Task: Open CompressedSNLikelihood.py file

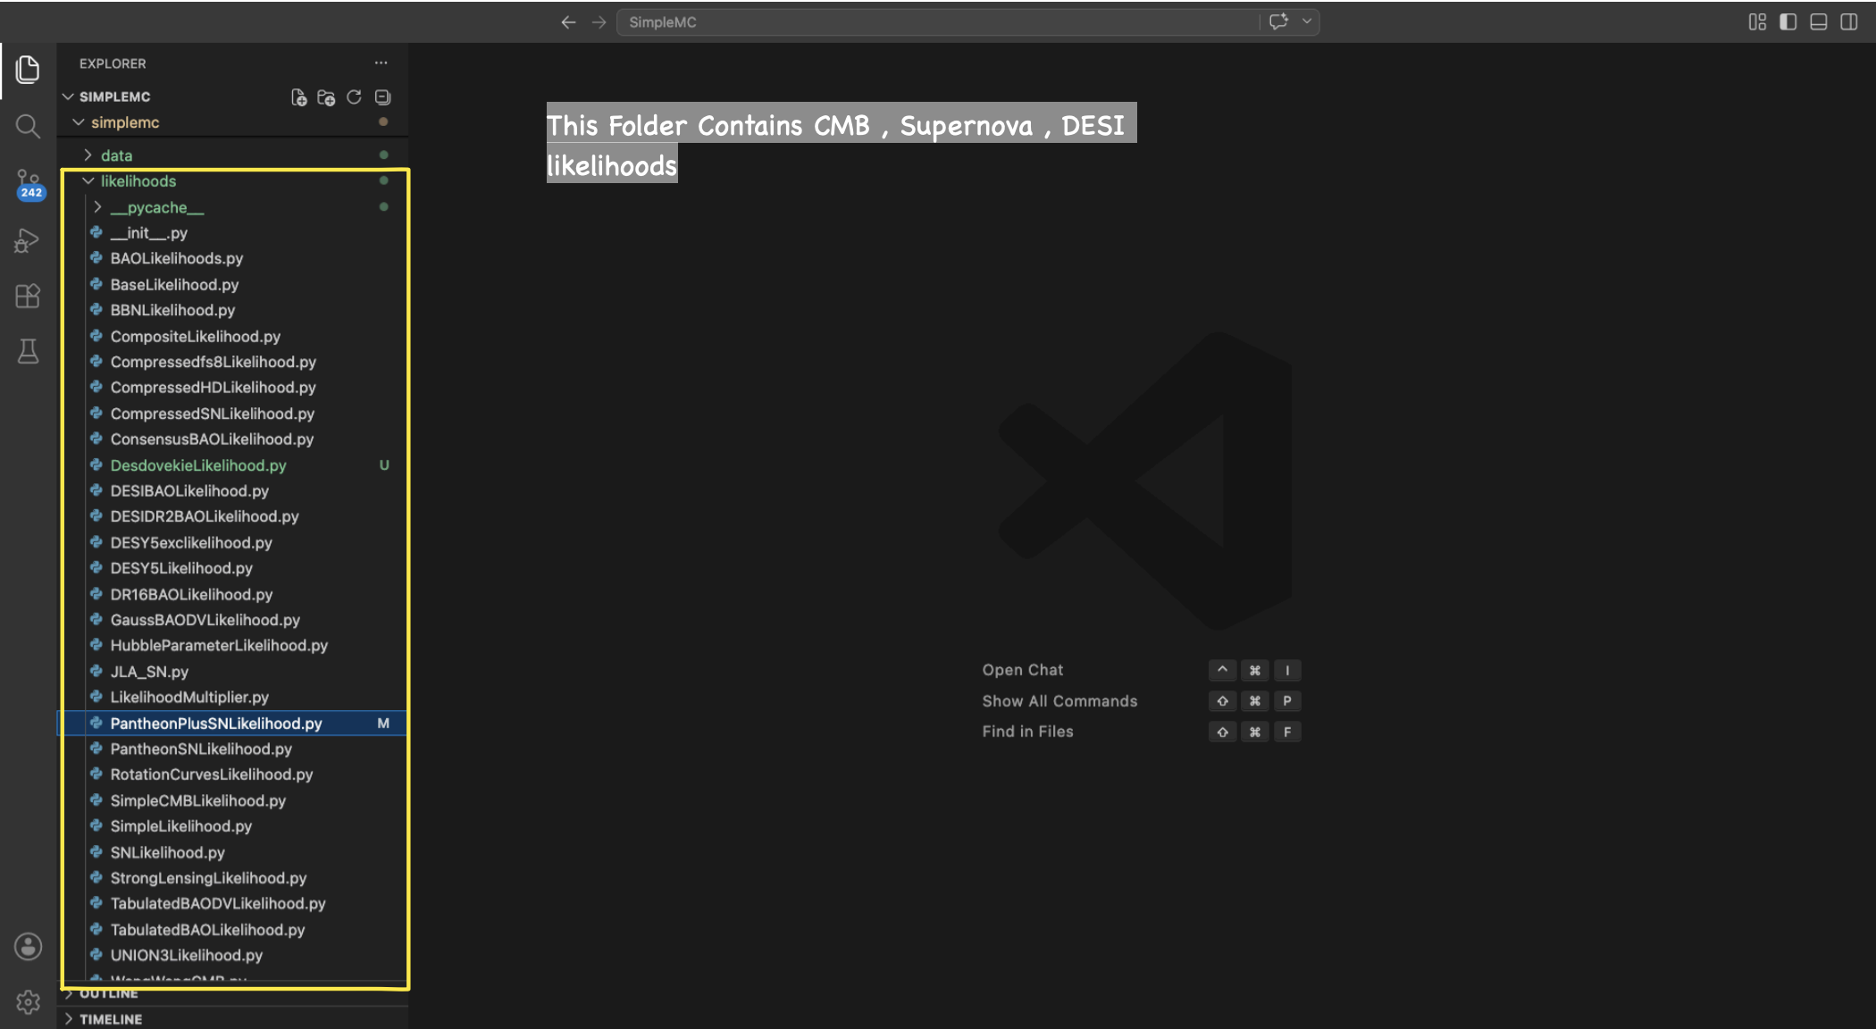Action: pyautogui.click(x=234, y=414)
